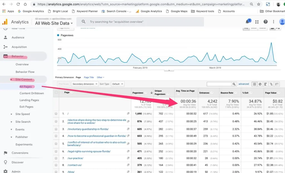This screenshot has width=285, height=173.
Task: Open the row 1 page in new window icon
Action: [x=128, y=114]
